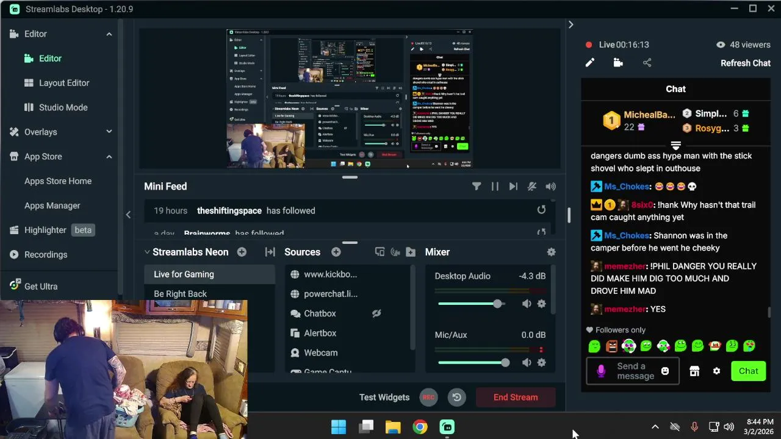The image size is (781, 439).
Task: Select the www.kickbo... browser source
Action: click(348, 274)
